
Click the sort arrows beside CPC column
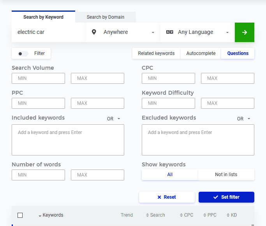pyautogui.click(x=181, y=215)
